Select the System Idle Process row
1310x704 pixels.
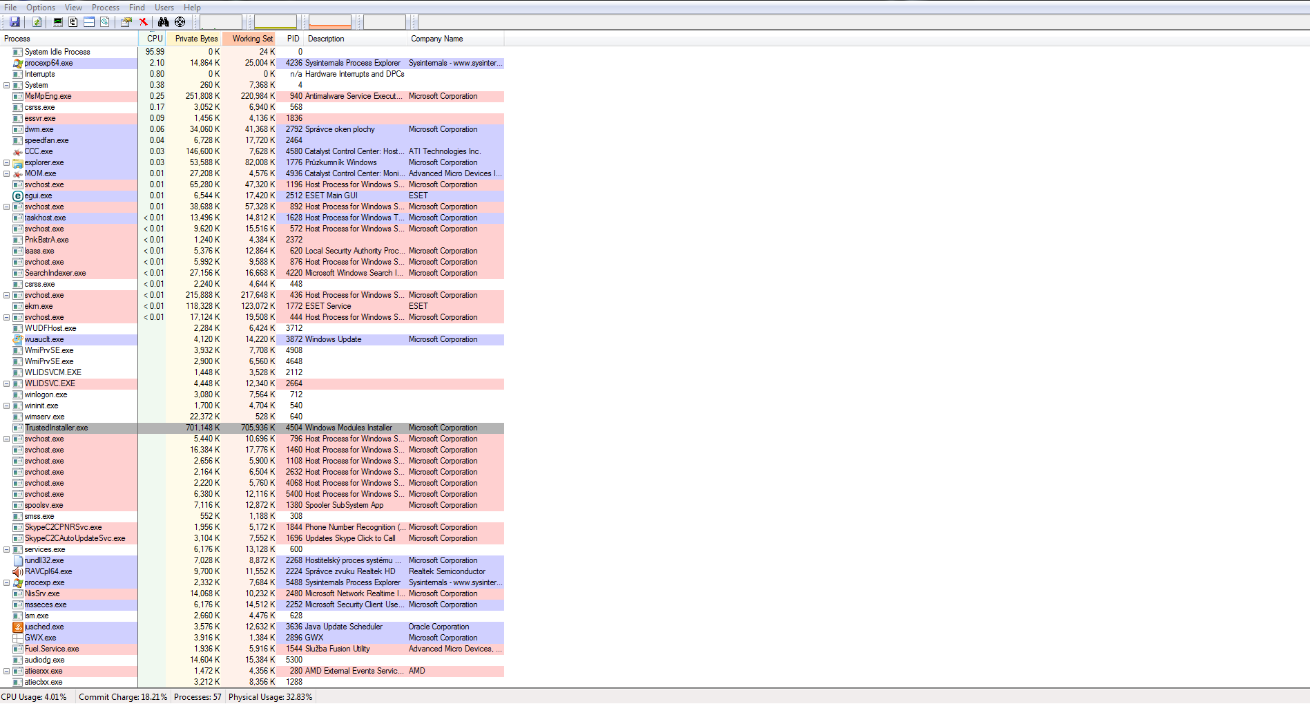tap(252, 52)
